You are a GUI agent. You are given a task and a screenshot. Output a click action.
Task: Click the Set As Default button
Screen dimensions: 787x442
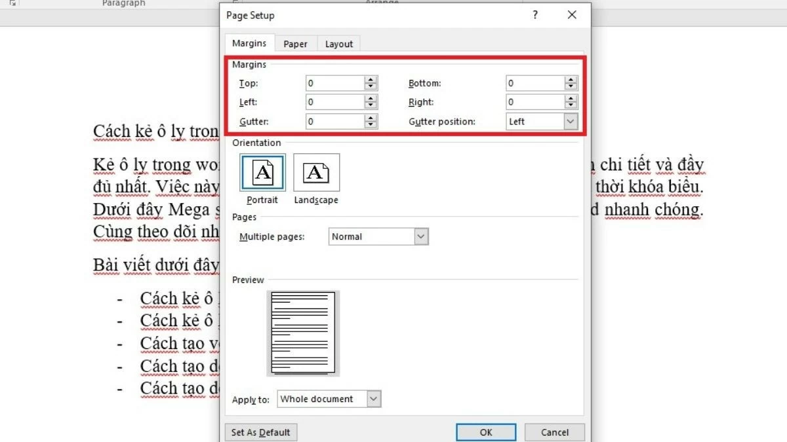(260, 432)
